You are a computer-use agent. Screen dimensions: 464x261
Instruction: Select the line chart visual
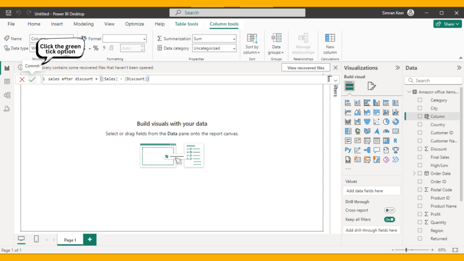348,112
